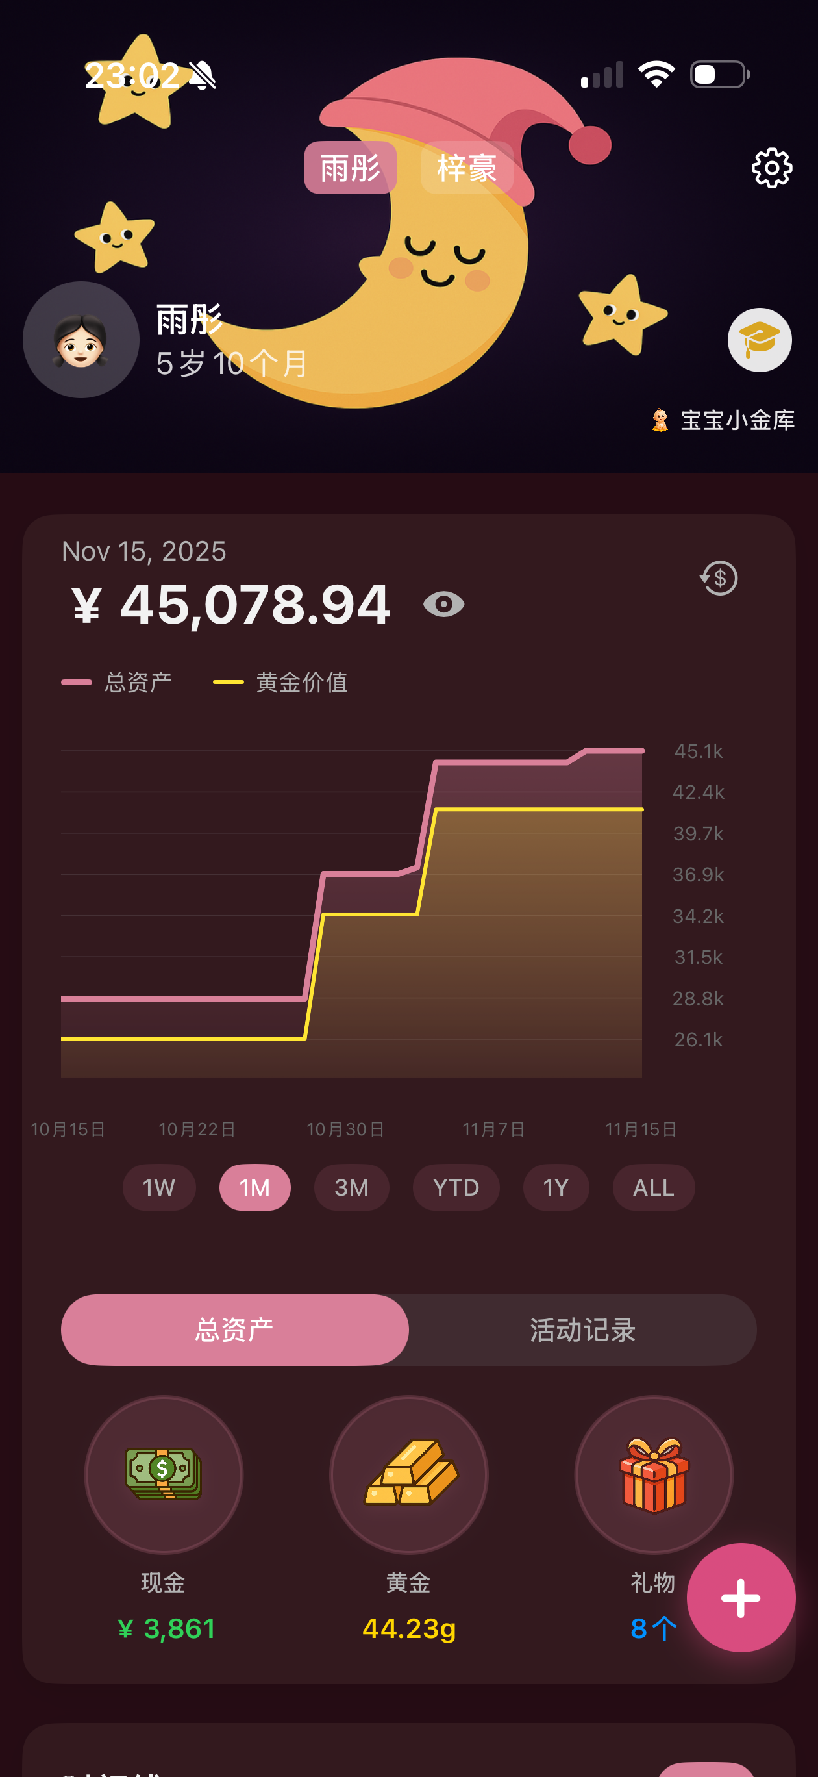Toggle asset amount visibility eye icon

pos(444,603)
